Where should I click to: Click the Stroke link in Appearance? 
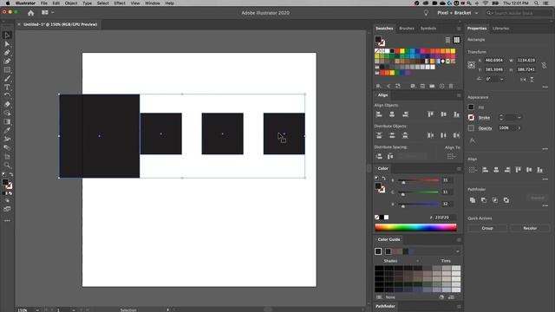pos(484,118)
